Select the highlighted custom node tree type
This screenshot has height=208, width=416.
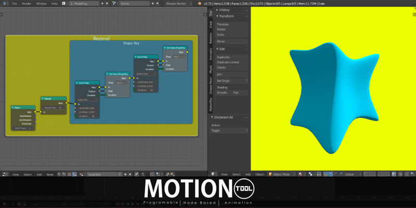(74, 174)
